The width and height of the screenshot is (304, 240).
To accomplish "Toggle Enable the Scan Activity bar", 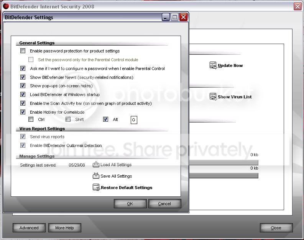I will coord(23,103).
